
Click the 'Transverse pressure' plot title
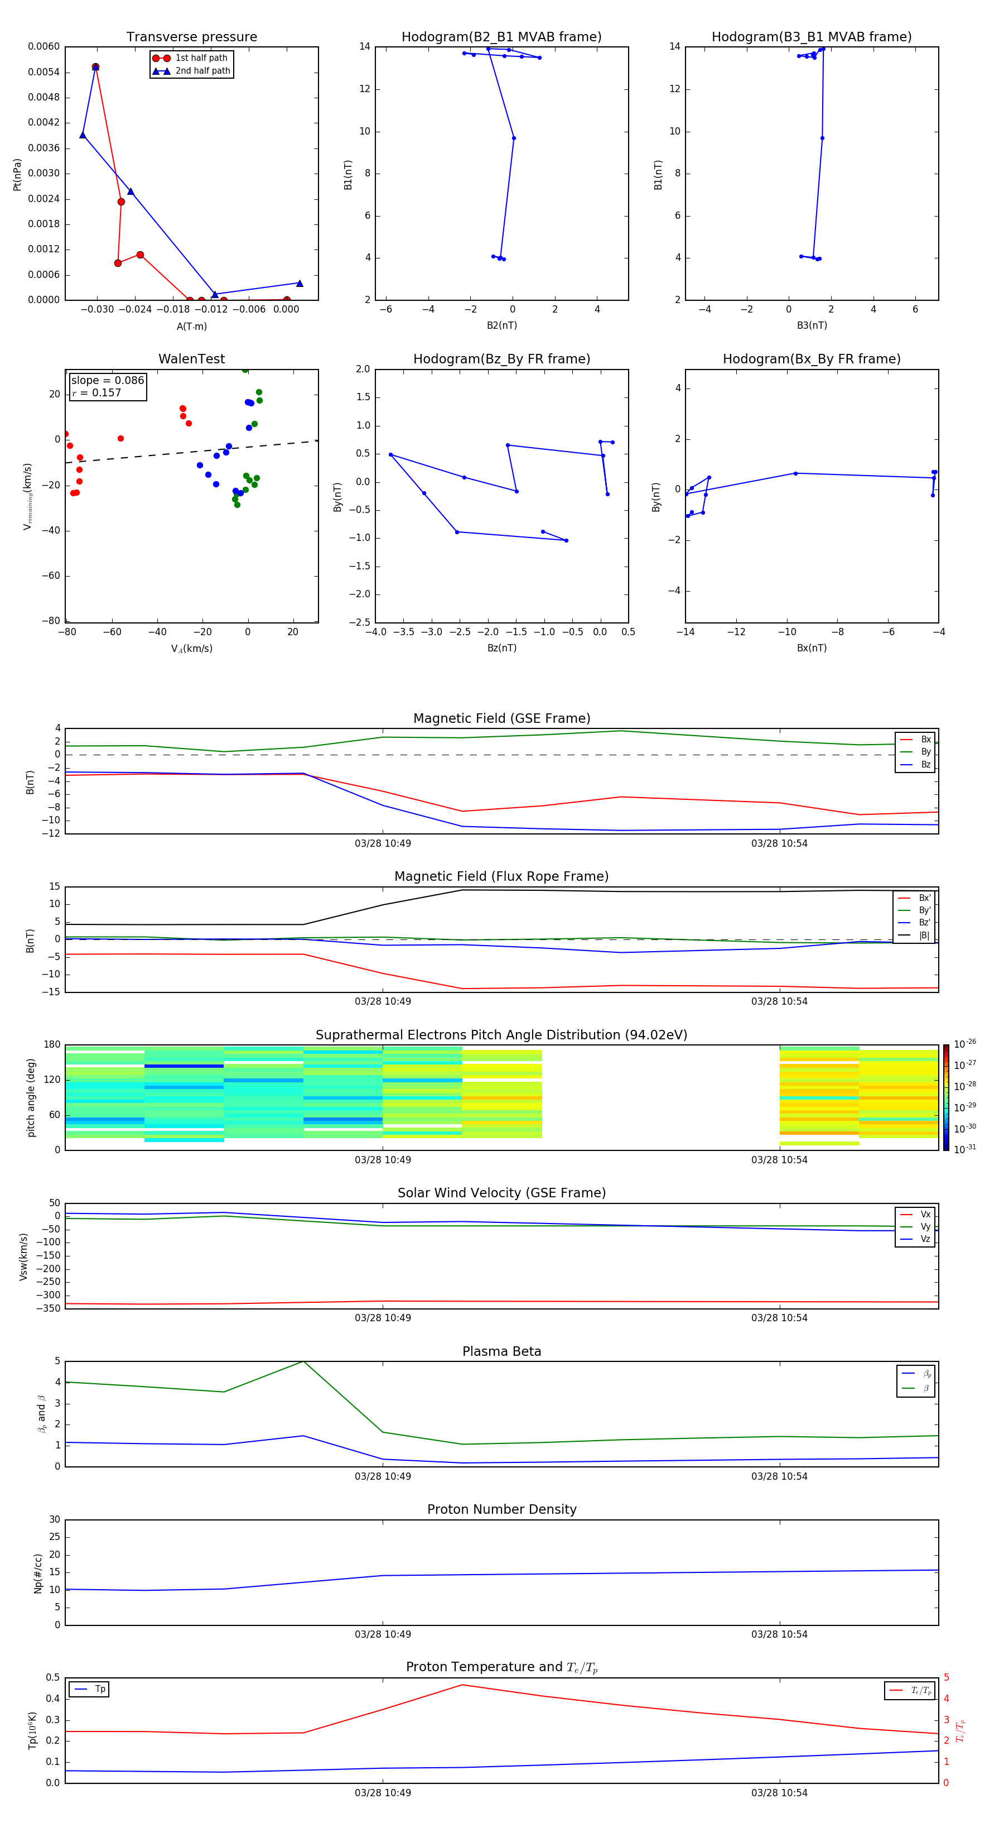(x=191, y=36)
